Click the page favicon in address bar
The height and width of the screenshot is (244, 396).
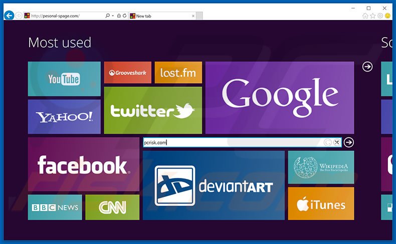coord(27,15)
